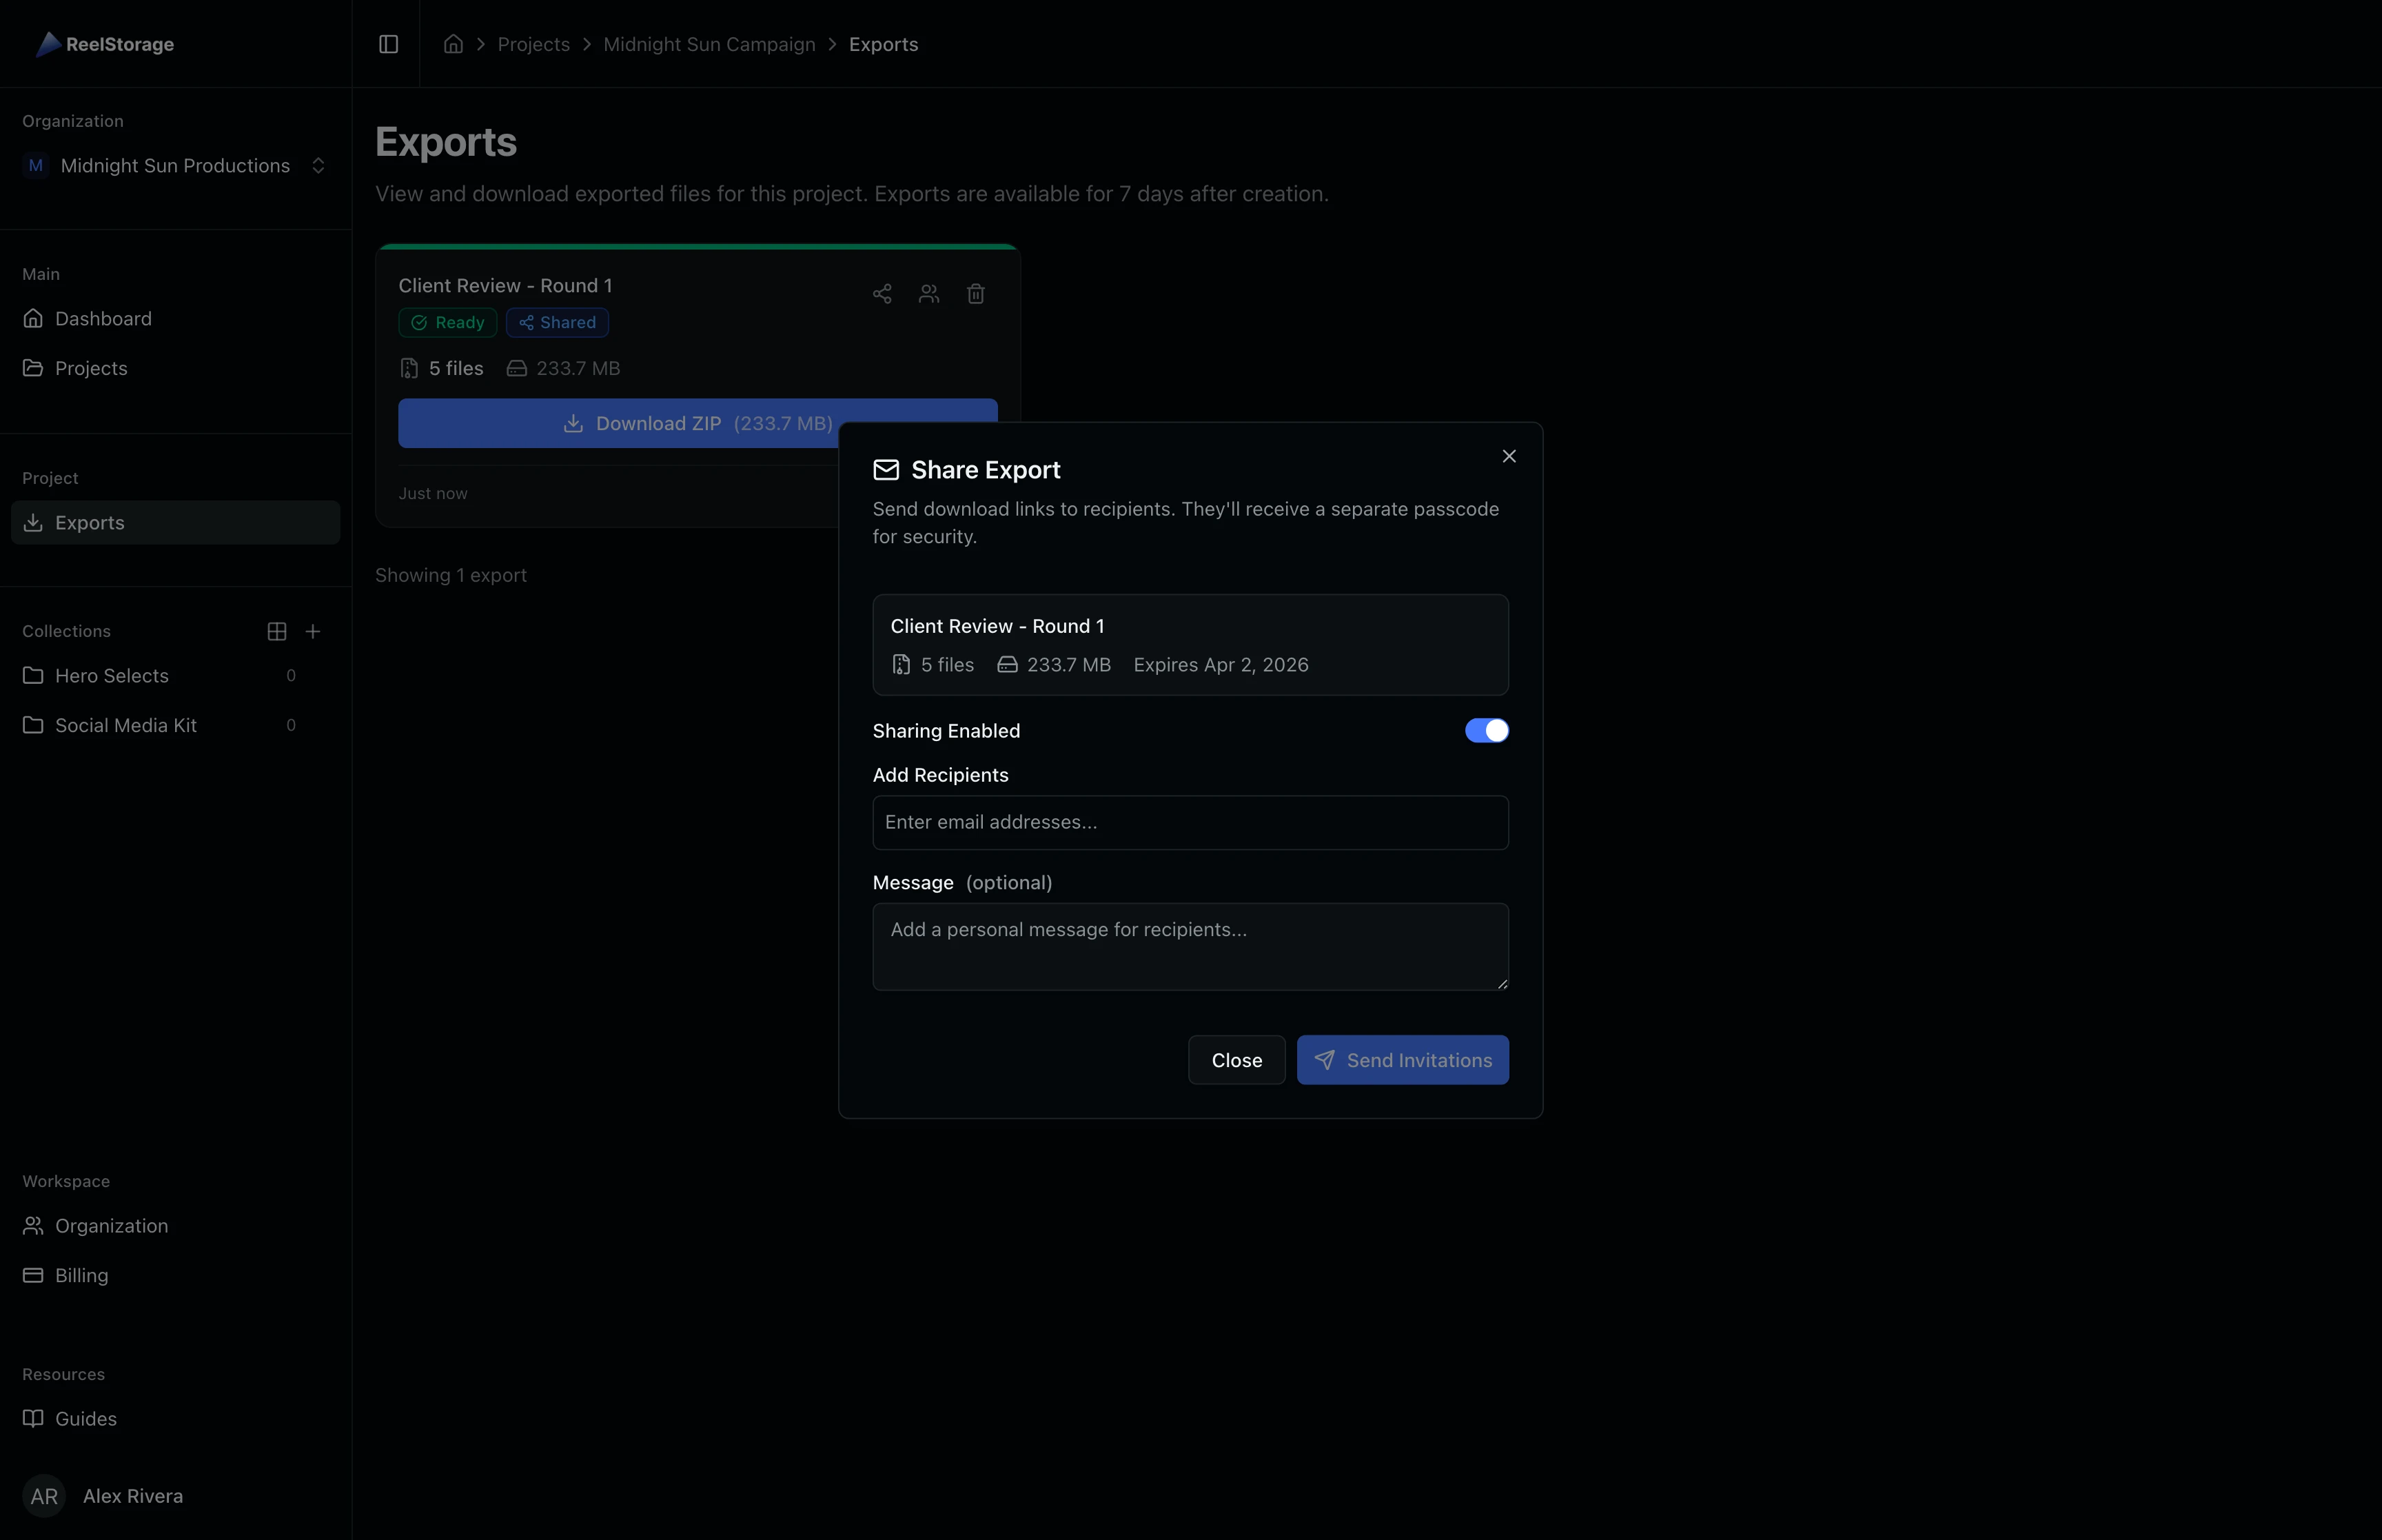Click the Download ZIP button
Image resolution: width=2382 pixels, height=1540 pixels.
pyautogui.click(x=697, y=423)
